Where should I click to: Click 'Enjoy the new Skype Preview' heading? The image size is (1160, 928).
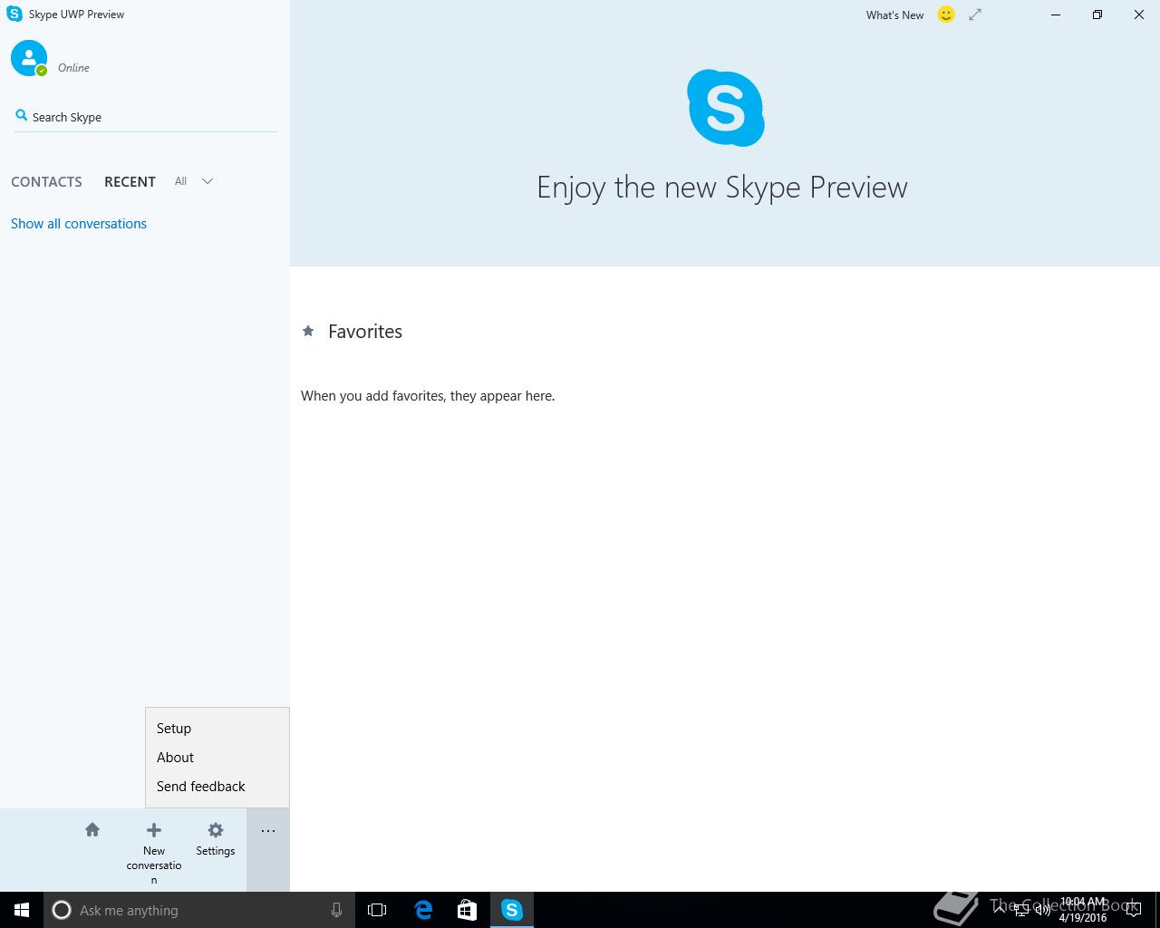722,188
